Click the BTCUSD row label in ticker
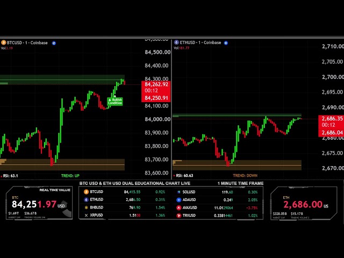This screenshot has height=258, width=344. click(x=97, y=192)
